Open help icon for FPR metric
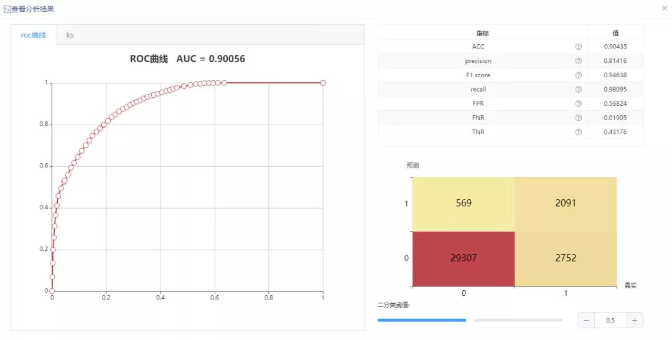The image size is (672, 340). [579, 104]
